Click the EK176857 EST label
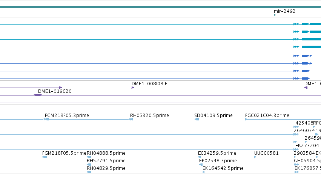 pos(308,168)
